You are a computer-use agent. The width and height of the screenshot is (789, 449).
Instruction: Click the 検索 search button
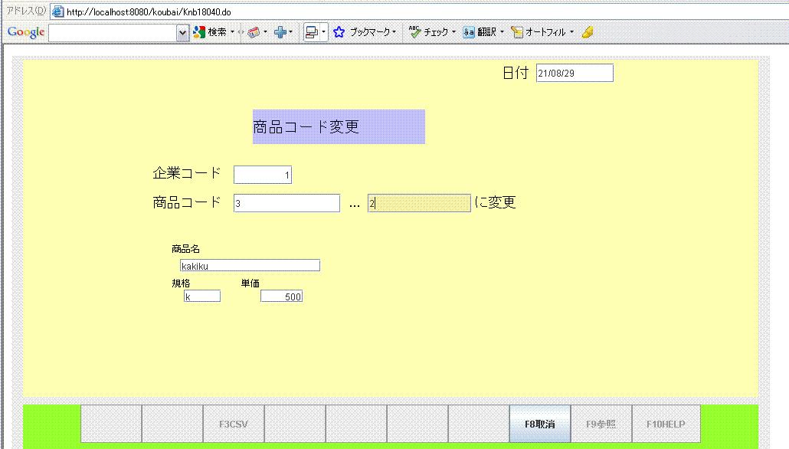click(211, 32)
